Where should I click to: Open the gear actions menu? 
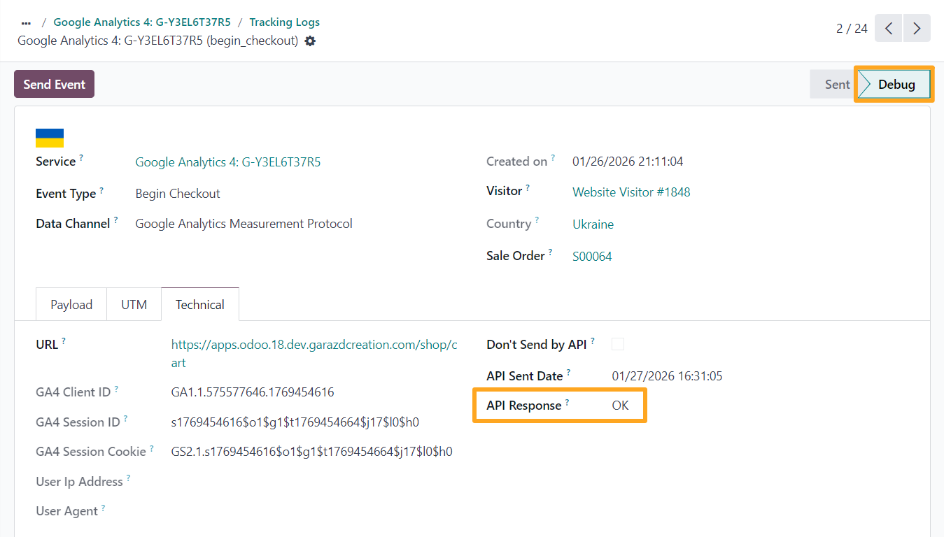[310, 41]
